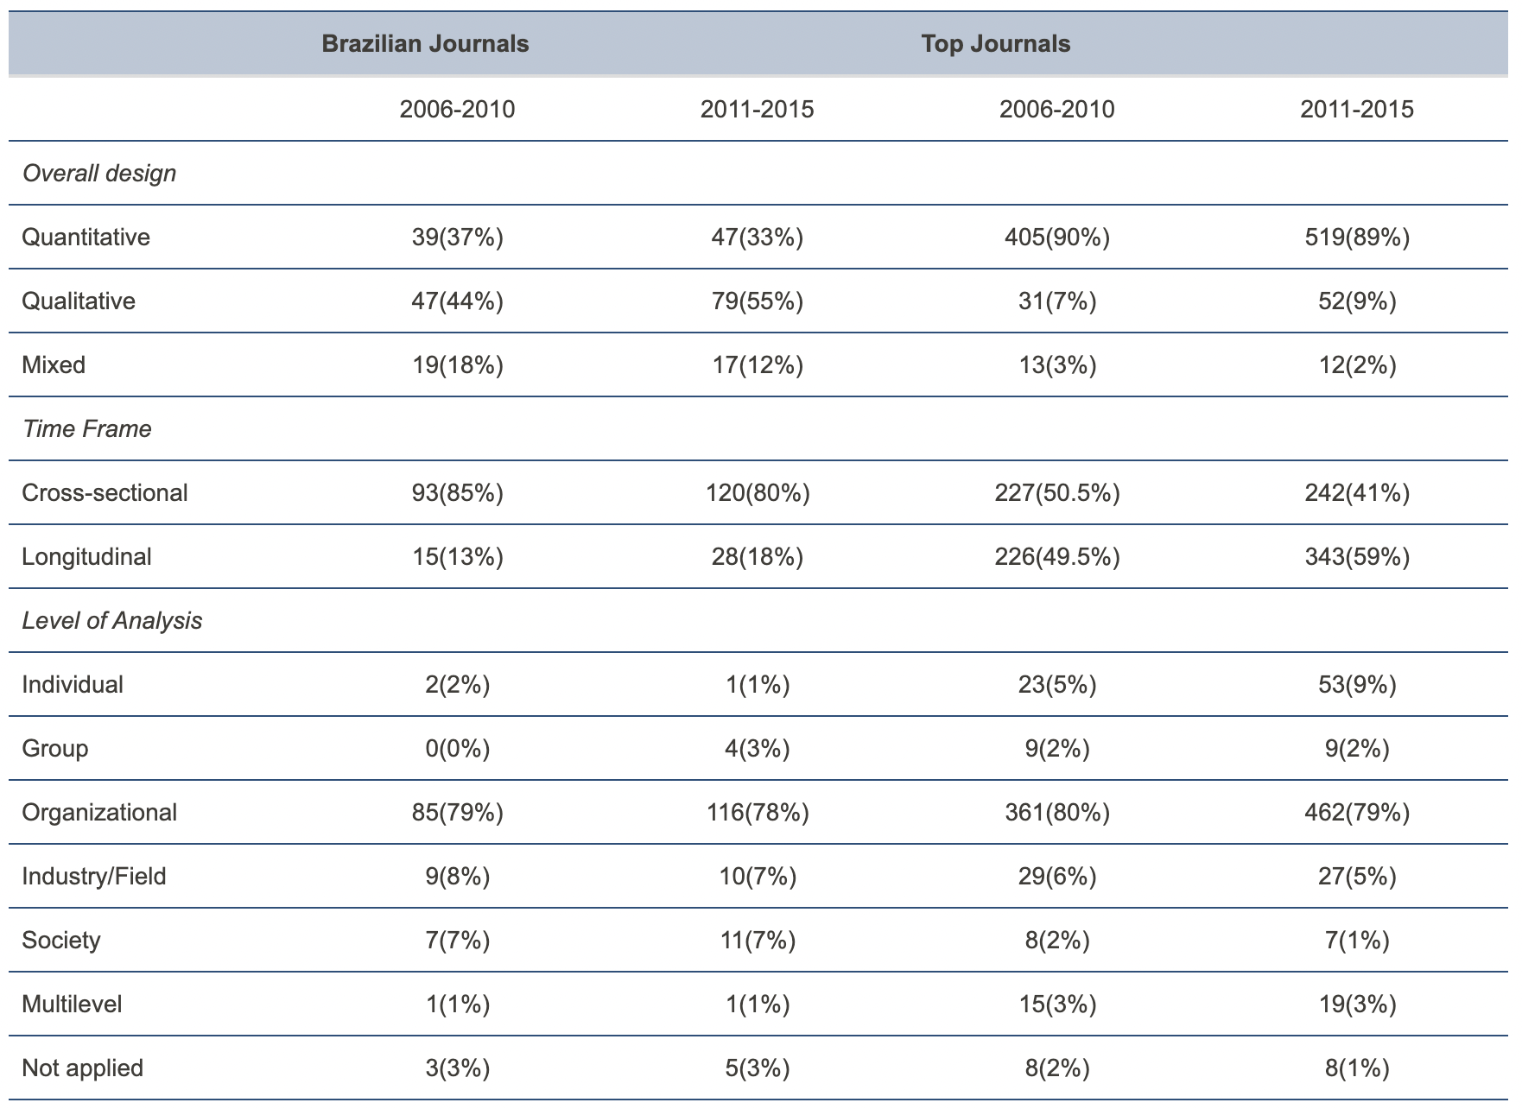Click the Qualitative row label
This screenshot has height=1109, width=1522.
click(x=79, y=301)
